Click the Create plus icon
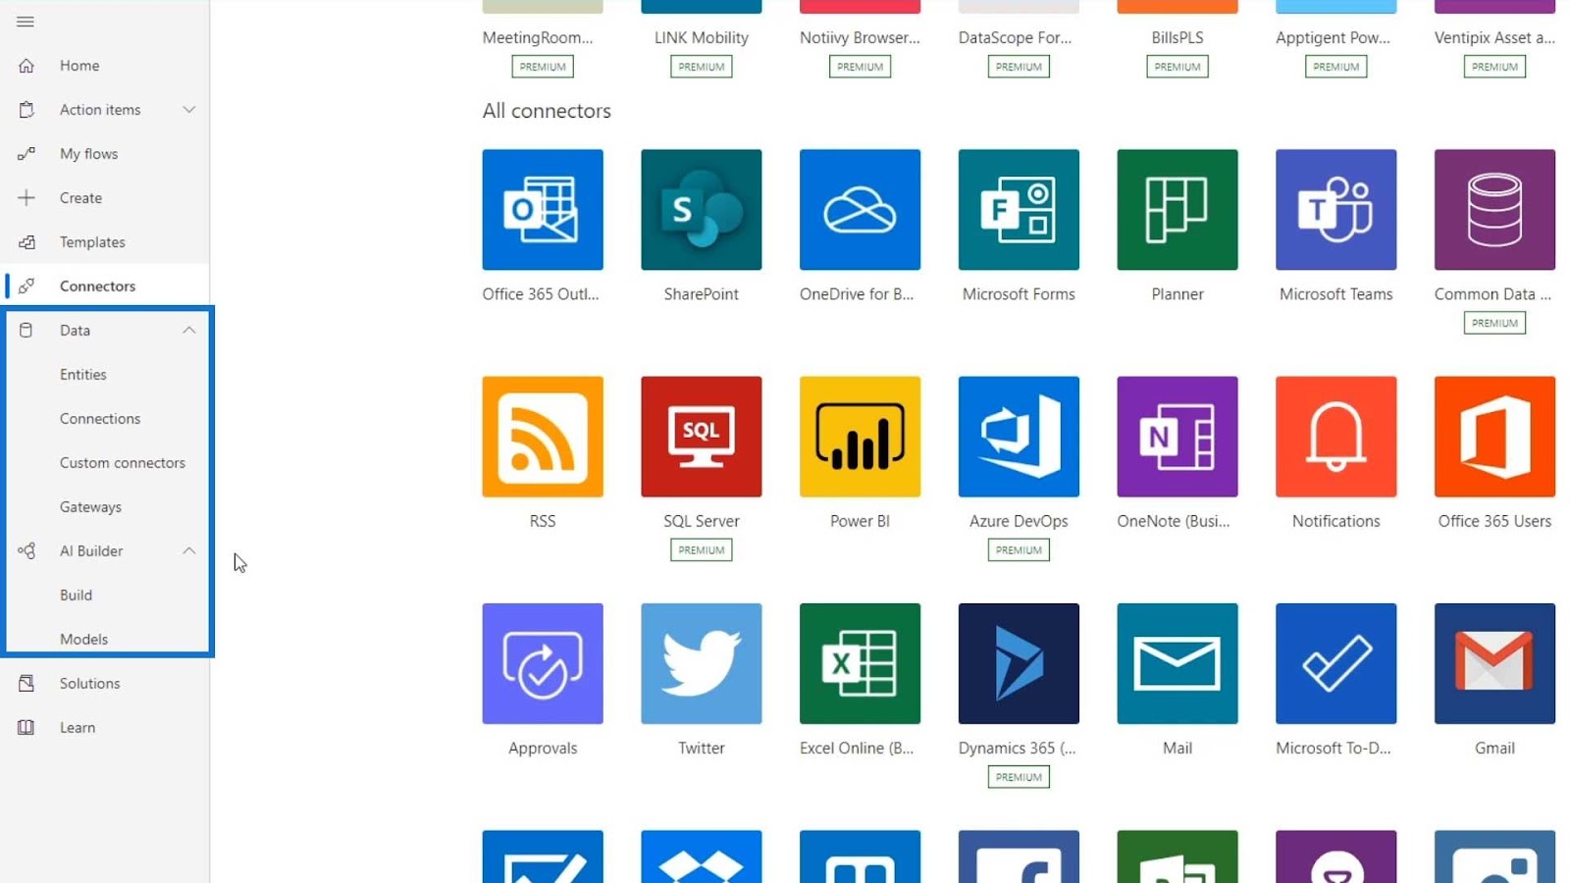Viewport: 1570px width, 883px height. 26,198
